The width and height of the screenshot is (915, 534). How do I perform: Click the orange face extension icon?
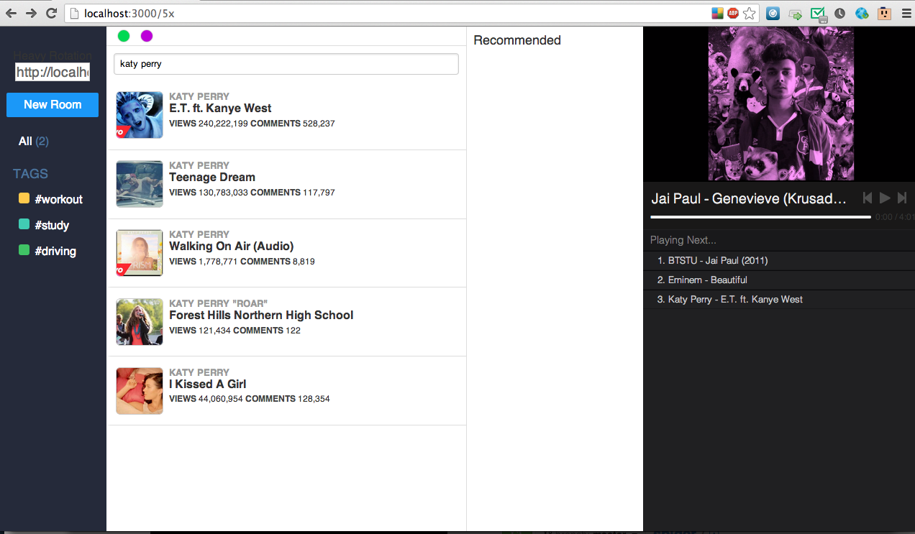point(884,13)
